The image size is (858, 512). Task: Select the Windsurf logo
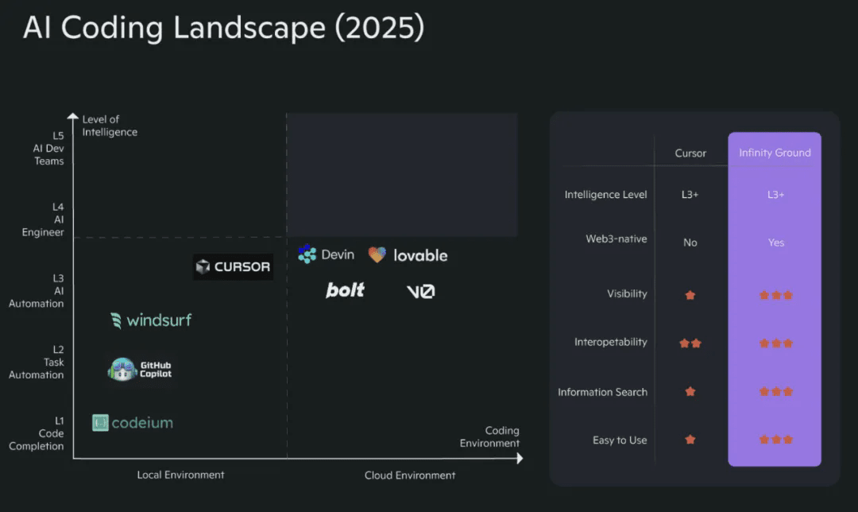click(x=151, y=320)
